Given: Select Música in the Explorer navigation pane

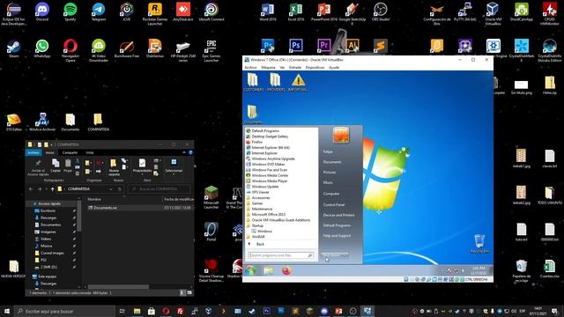Looking at the screenshot, I should [x=47, y=246].
